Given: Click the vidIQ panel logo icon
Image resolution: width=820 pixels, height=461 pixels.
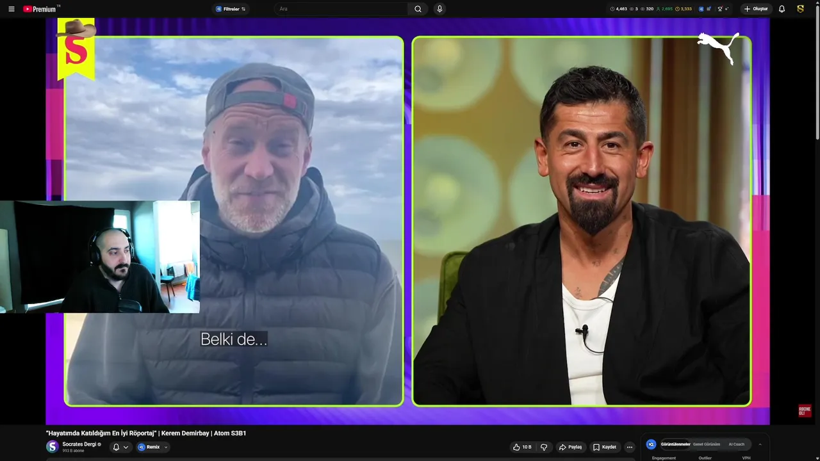Looking at the screenshot, I should point(651,444).
